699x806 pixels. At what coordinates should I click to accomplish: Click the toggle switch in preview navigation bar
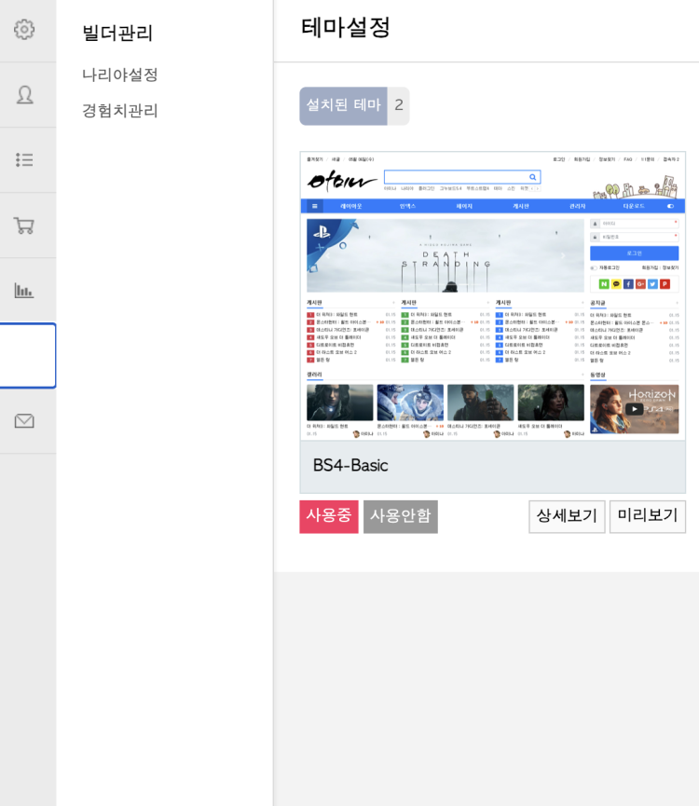(x=669, y=206)
